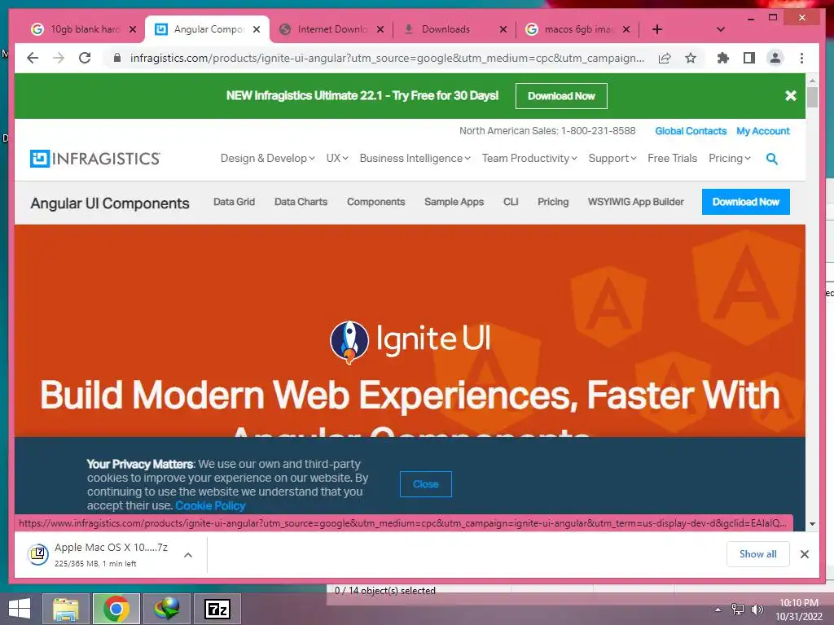Open taskbar clock and date
The height and width of the screenshot is (625, 834).
798,610
